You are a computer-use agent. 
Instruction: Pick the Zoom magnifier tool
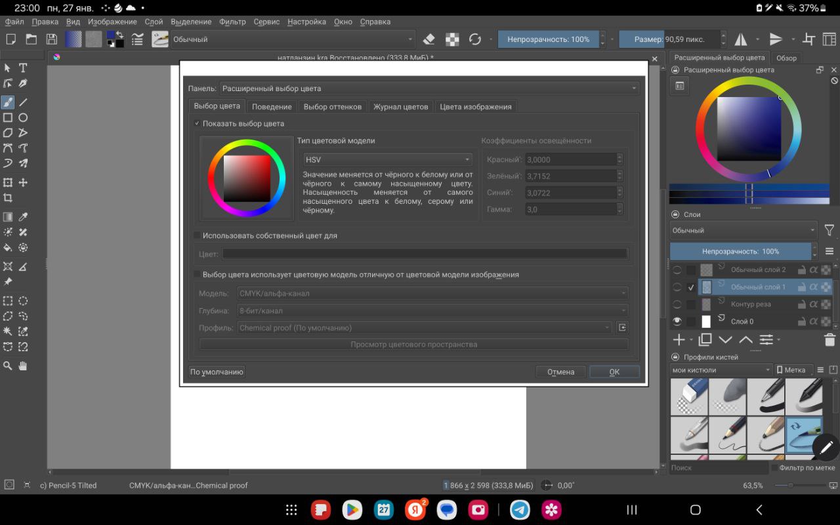tap(8, 366)
